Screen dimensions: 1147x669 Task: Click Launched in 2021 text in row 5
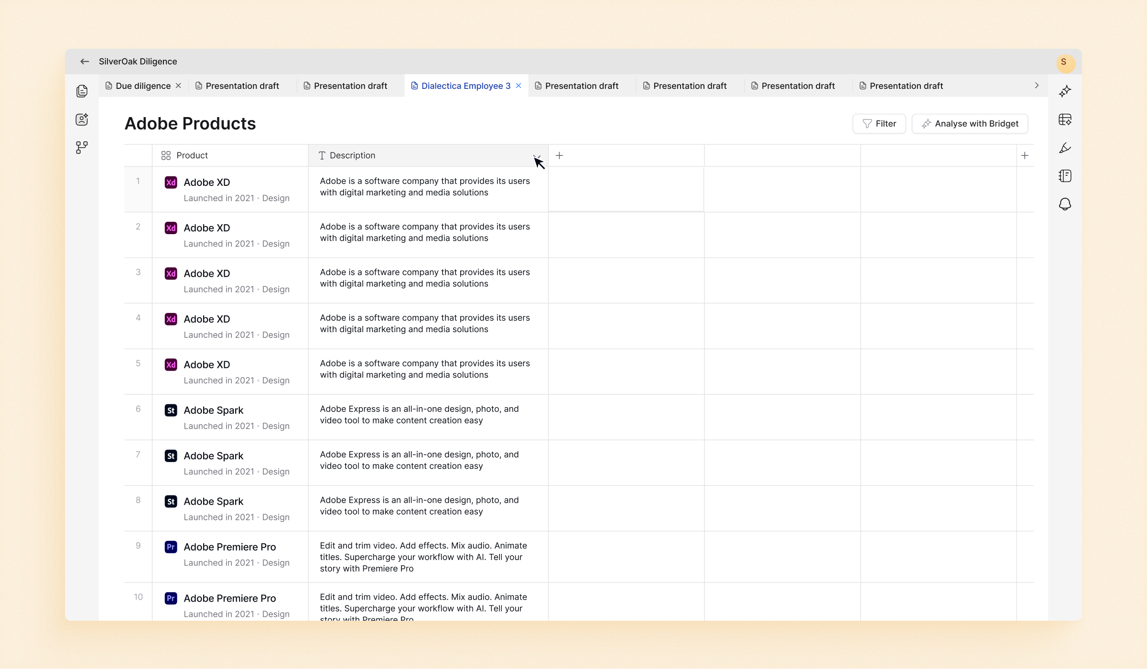tap(219, 380)
